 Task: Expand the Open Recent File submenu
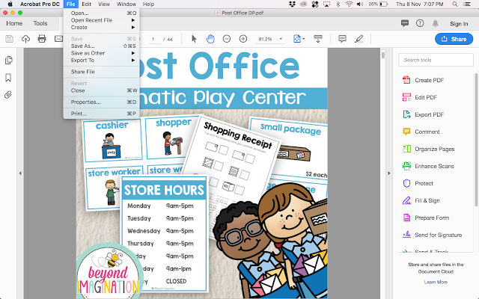[x=102, y=20]
